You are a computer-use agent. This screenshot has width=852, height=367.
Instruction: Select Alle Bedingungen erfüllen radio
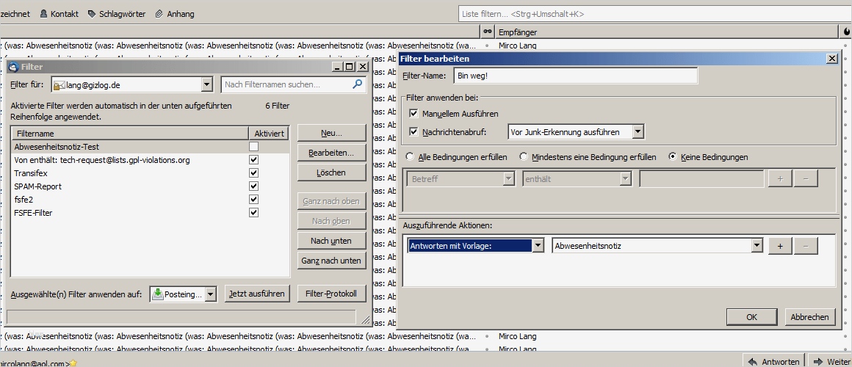coord(411,157)
